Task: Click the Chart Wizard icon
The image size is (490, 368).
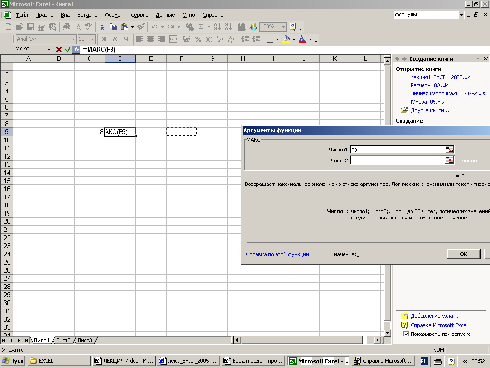Action: click(x=242, y=27)
